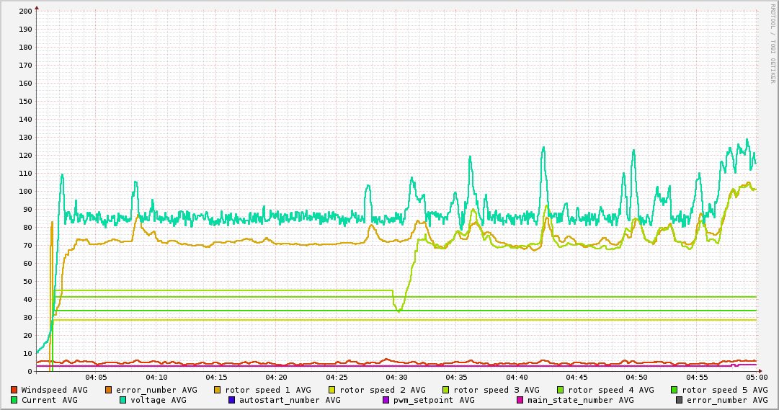Click the gray error_number AVG swatch
779x410 pixels.
[679, 400]
